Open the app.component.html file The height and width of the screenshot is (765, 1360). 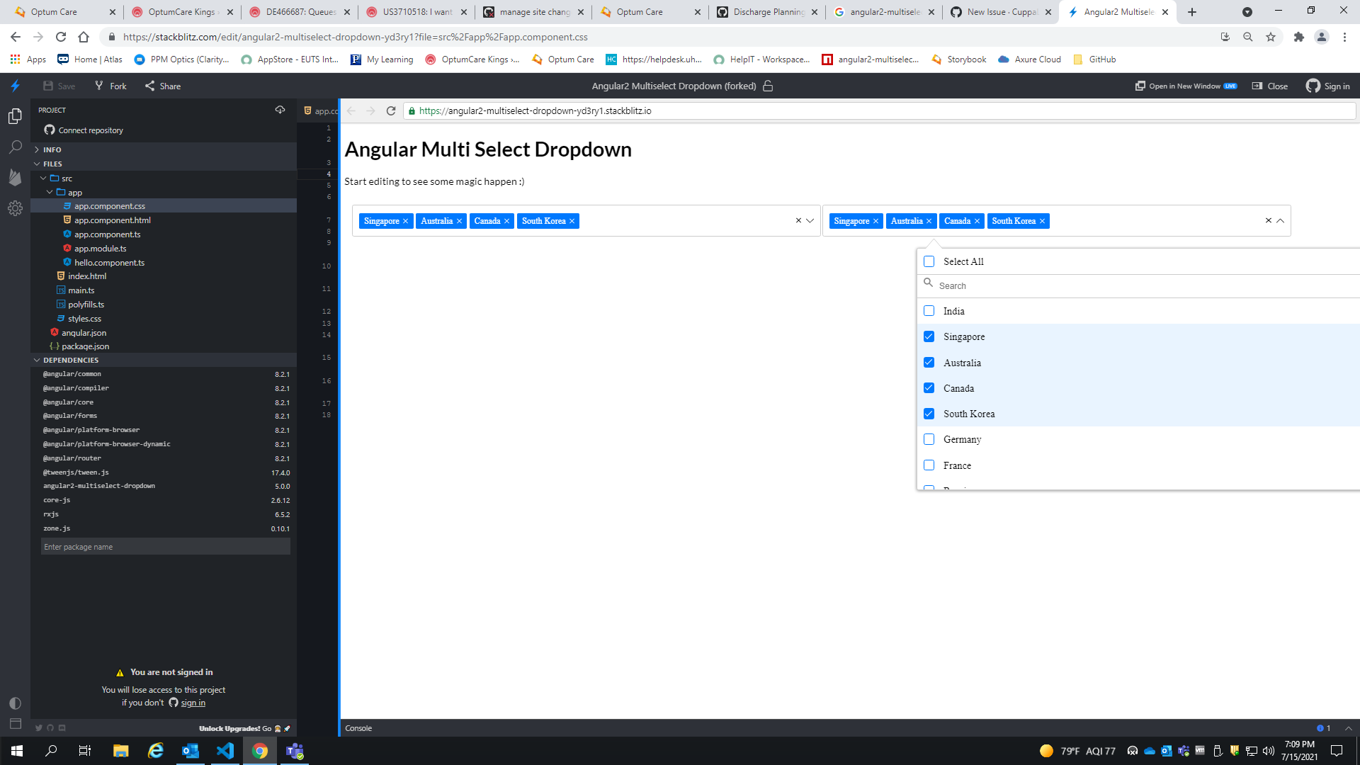point(112,220)
